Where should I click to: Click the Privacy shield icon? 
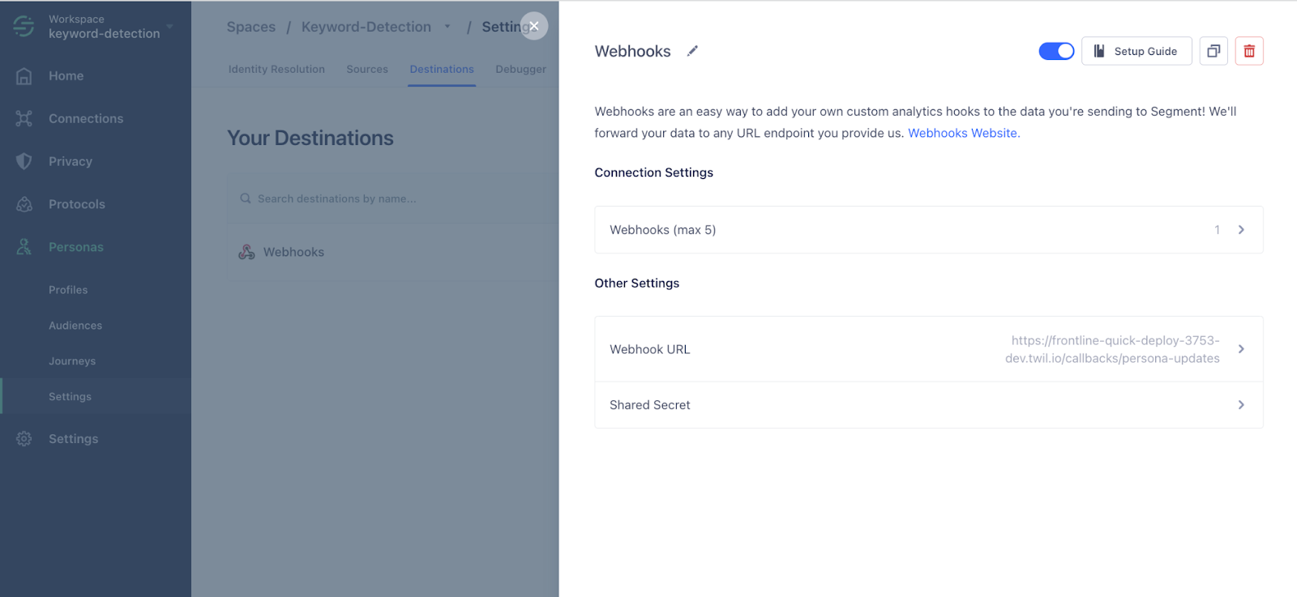click(24, 161)
